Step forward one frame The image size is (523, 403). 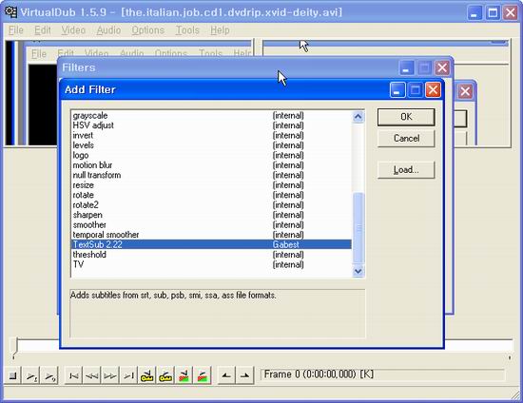pos(110,375)
